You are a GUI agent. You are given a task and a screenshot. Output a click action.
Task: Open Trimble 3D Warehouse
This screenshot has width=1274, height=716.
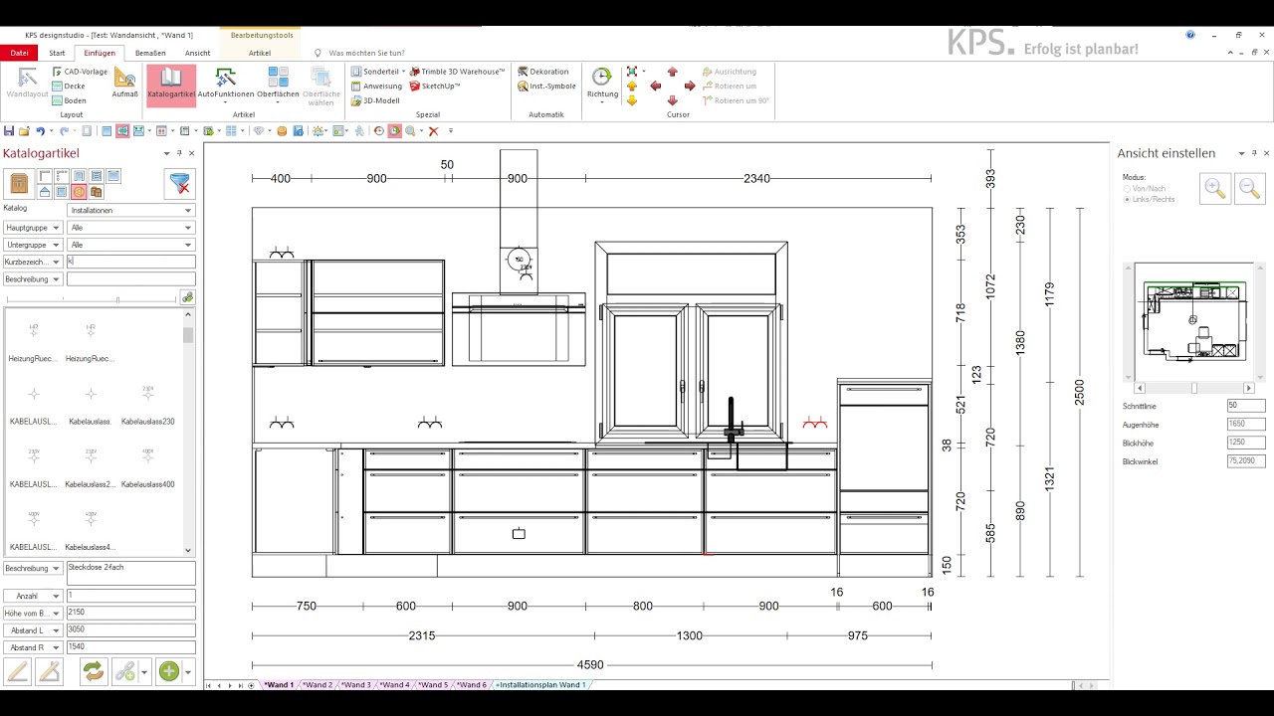457,72
